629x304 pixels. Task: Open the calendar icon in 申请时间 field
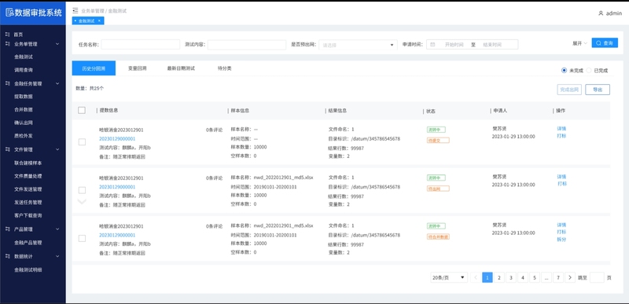[x=432, y=45]
